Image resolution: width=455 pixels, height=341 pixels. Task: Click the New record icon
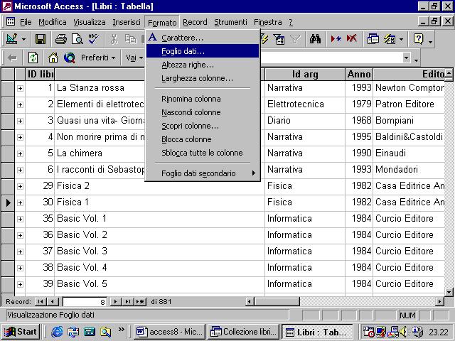pyautogui.click(x=336, y=39)
